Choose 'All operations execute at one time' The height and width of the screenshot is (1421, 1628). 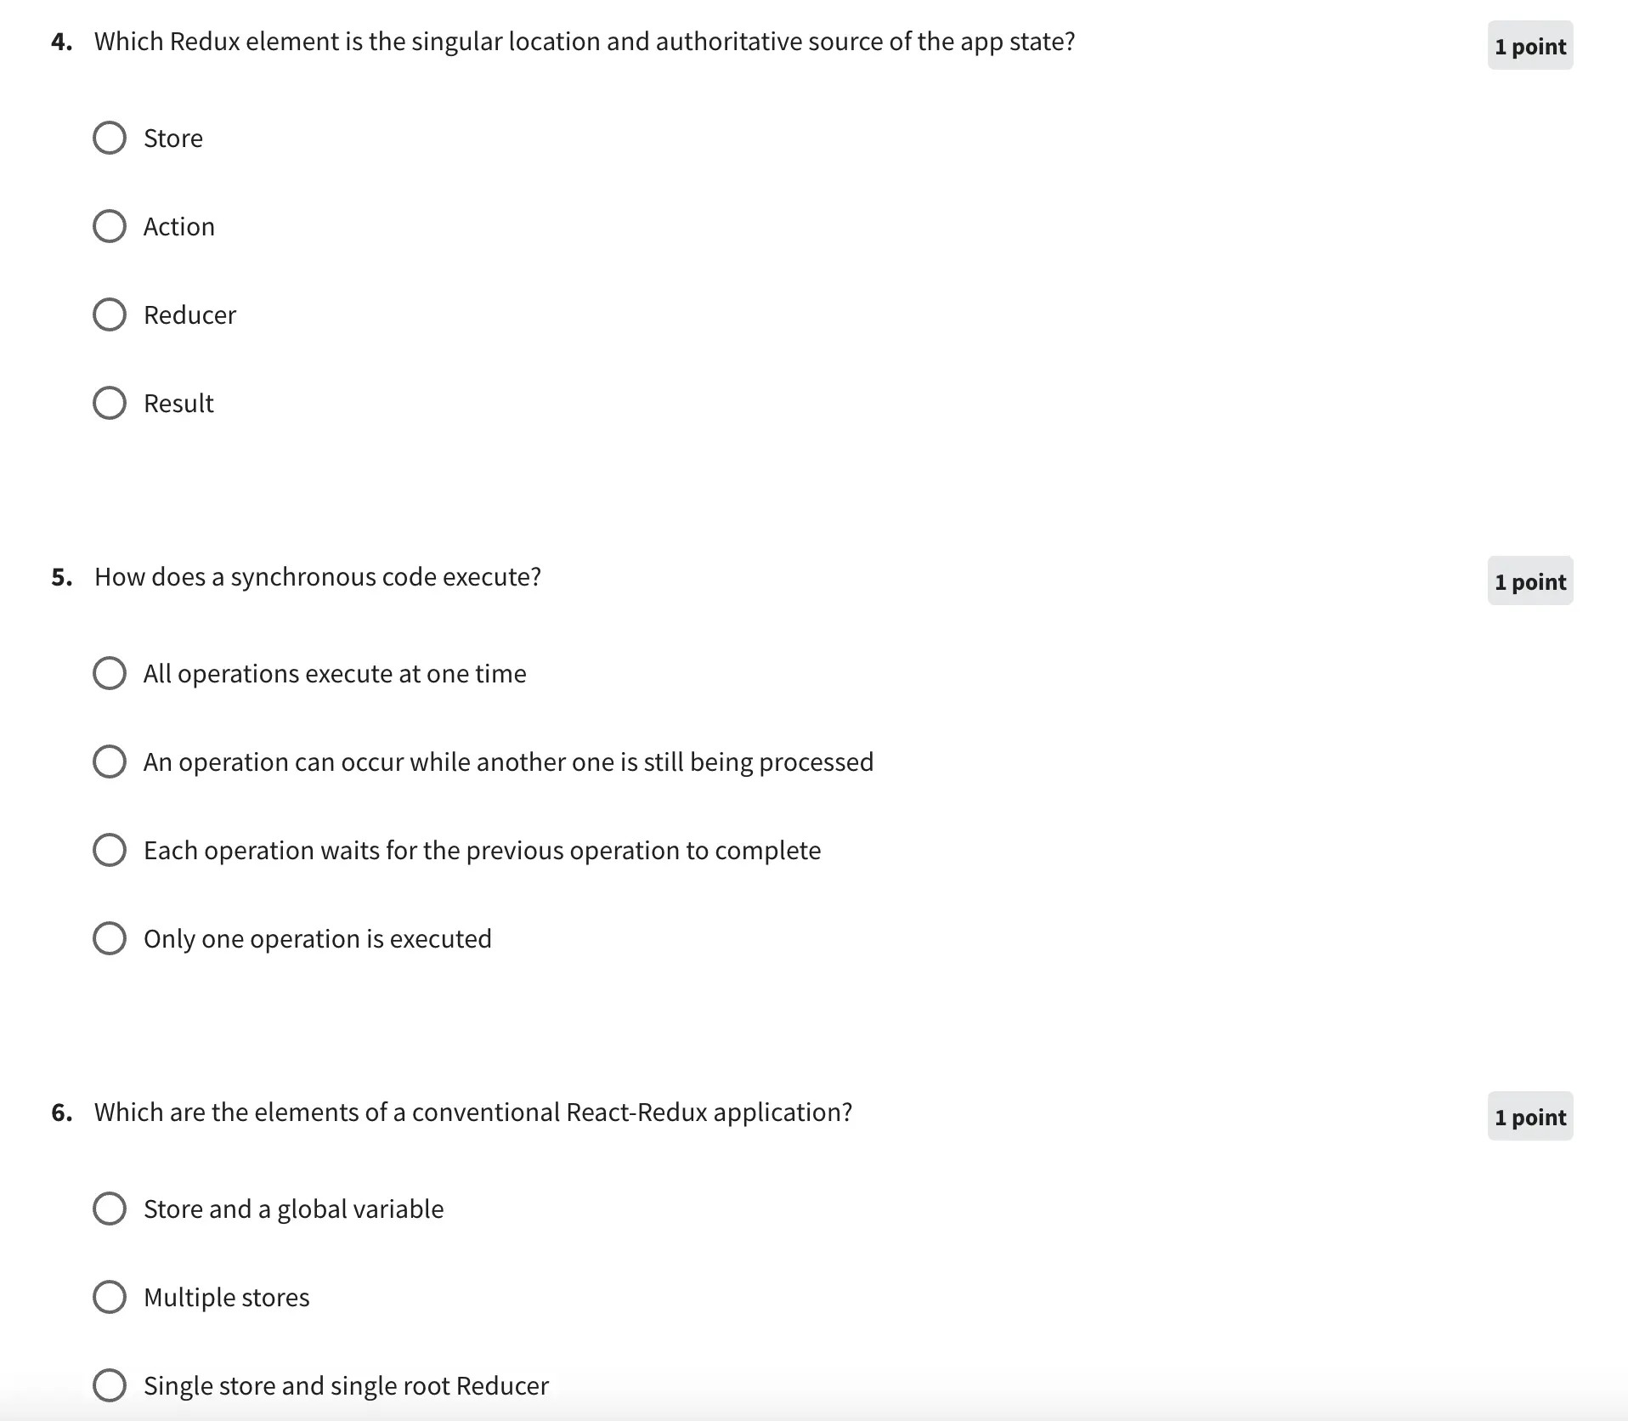click(110, 673)
